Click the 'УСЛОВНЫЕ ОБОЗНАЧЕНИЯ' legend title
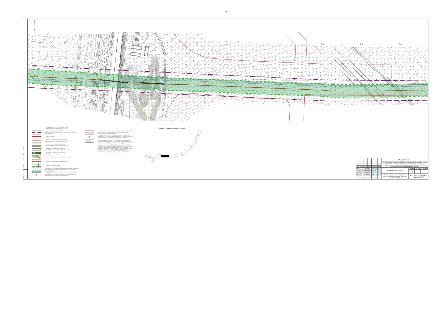442x332 pixels. tap(56, 128)
